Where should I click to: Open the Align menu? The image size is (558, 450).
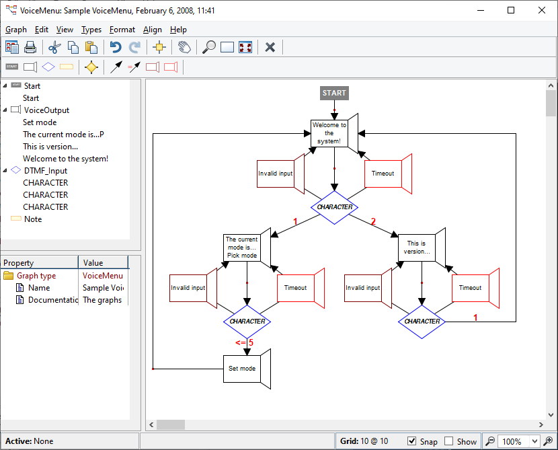pos(153,30)
